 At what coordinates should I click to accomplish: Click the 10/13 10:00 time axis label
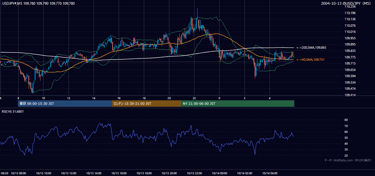coord(43,173)
